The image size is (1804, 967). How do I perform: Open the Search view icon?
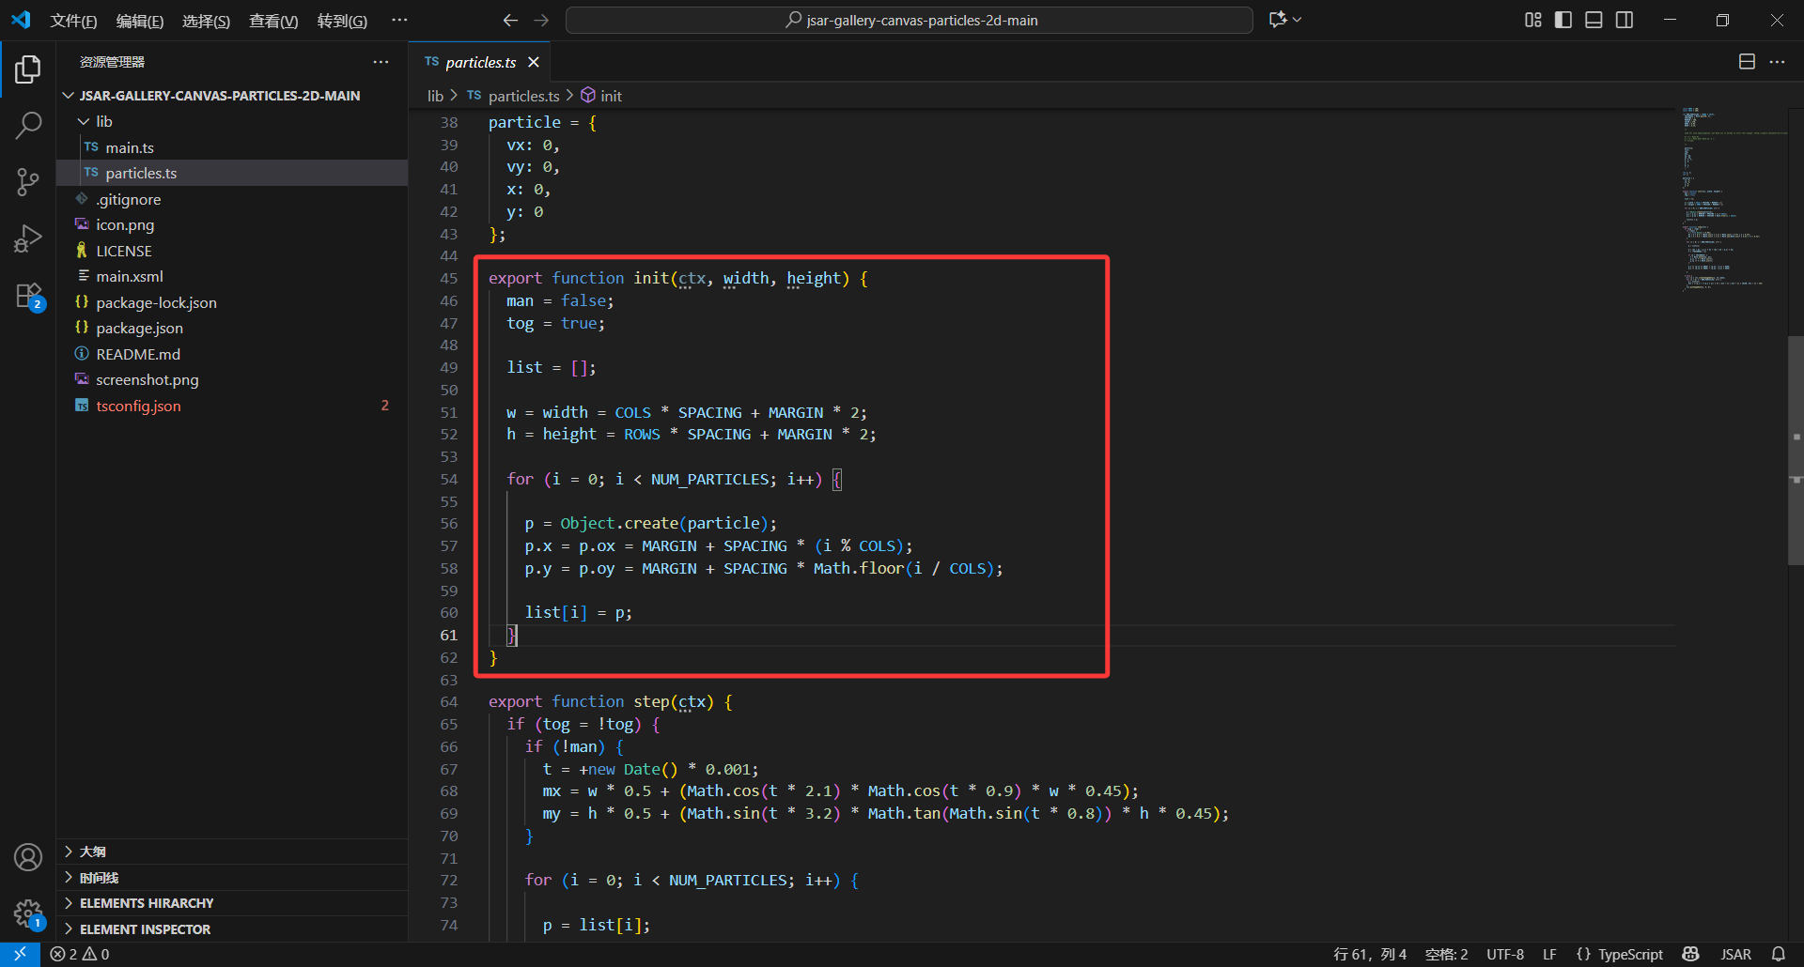pos(28,125)
